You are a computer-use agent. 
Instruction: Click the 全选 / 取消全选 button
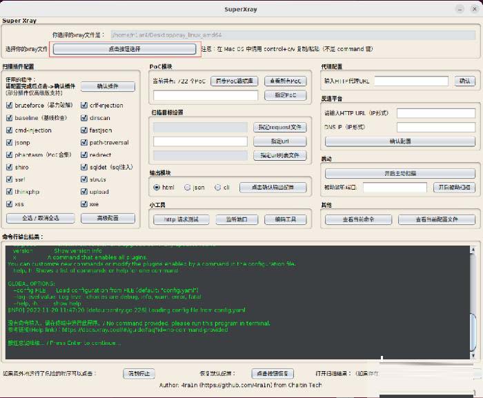coord(40,218)
